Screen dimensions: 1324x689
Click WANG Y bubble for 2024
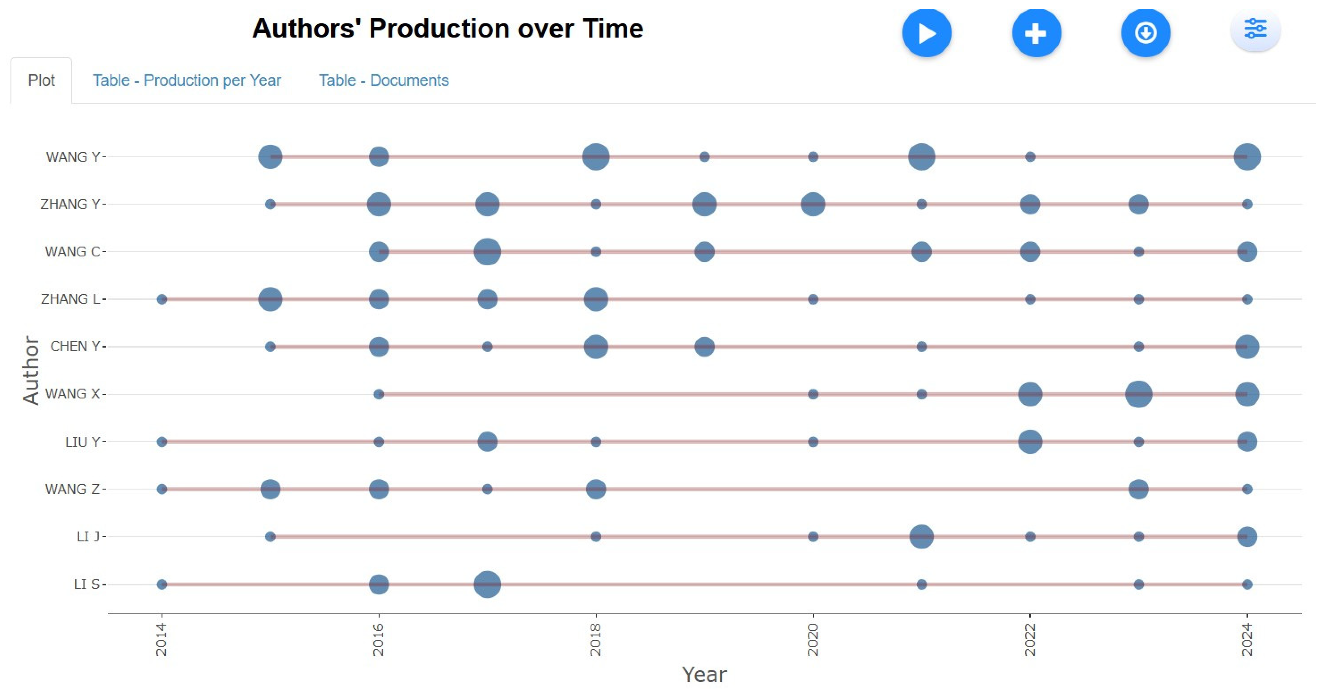1247,156
